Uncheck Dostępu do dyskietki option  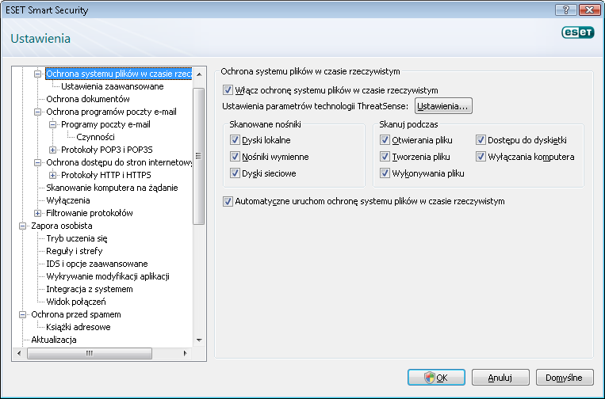(481, 140)
